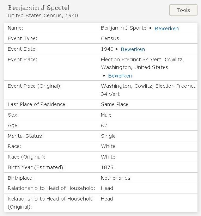This screenshot has width=201, height=216.
Task: Click the United States Census, 1940 subtitle
Action: click(x=43, y=16)
